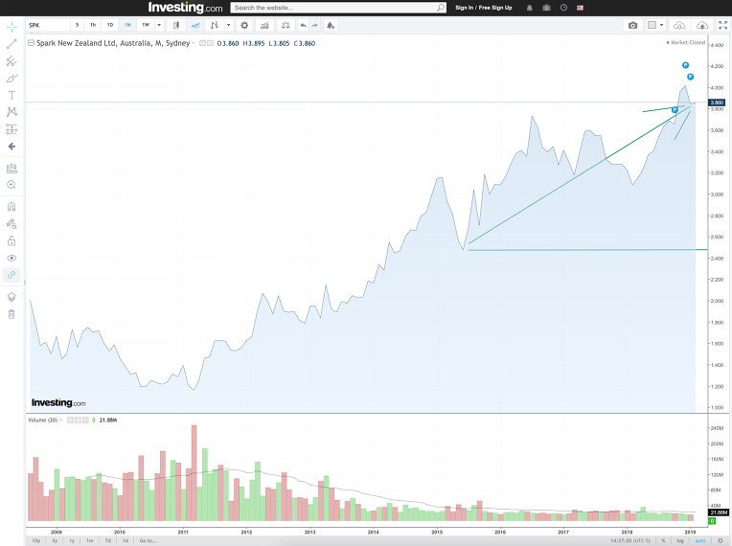Viewport: 732px width, 546px height.
Task: Select the 1h interval
Action: point(93,25)
